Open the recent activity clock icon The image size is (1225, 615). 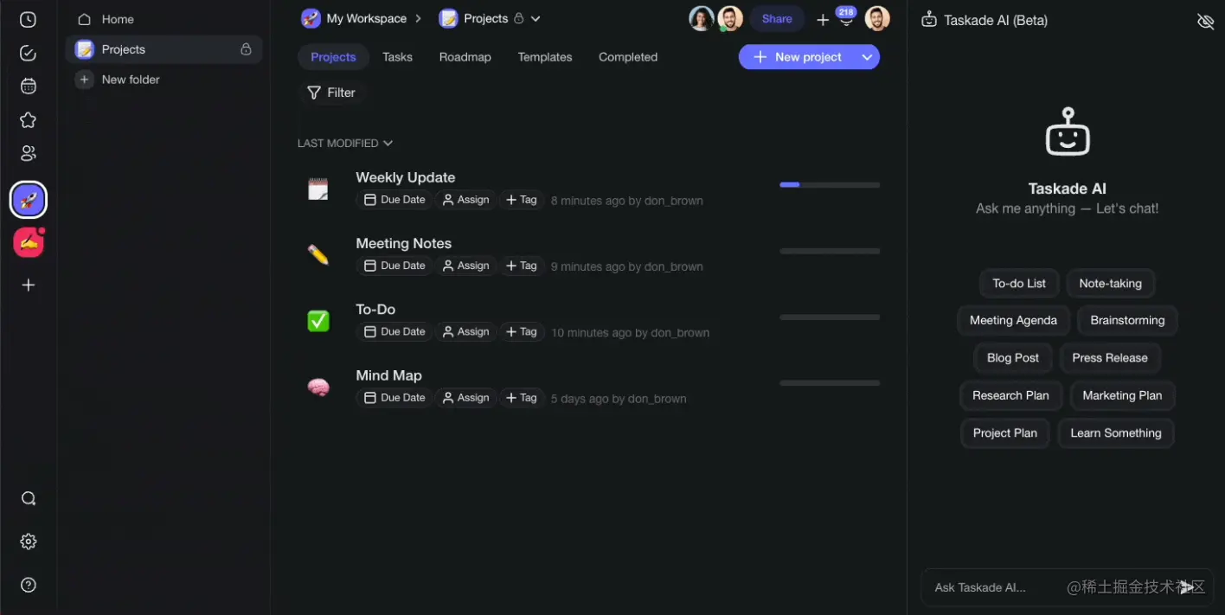pyautogui.click(x=29, y=19)
